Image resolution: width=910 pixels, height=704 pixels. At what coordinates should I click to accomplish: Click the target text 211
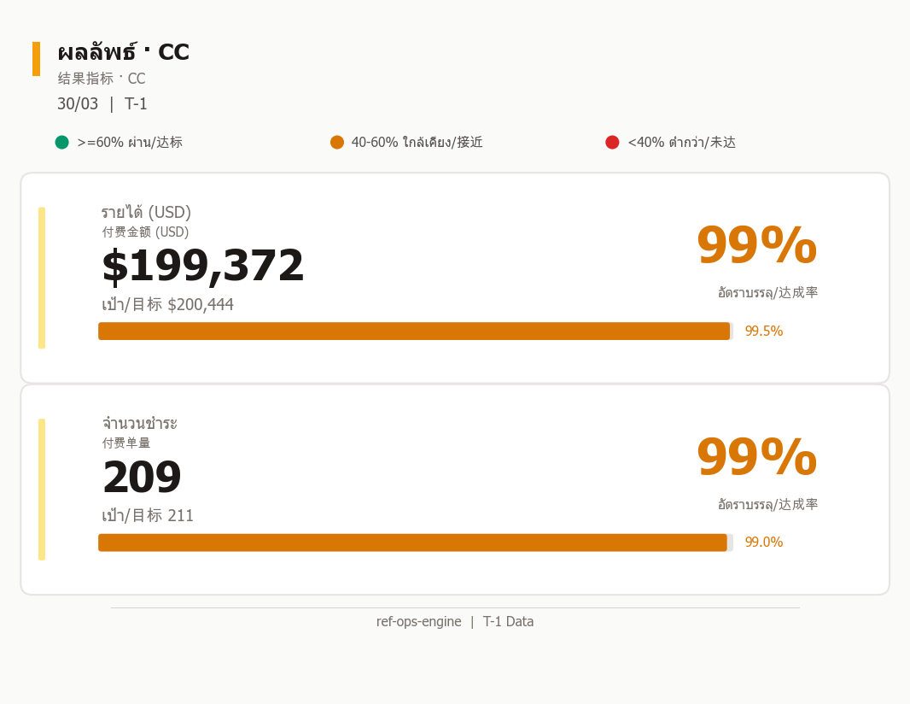[x=180, y=515]
